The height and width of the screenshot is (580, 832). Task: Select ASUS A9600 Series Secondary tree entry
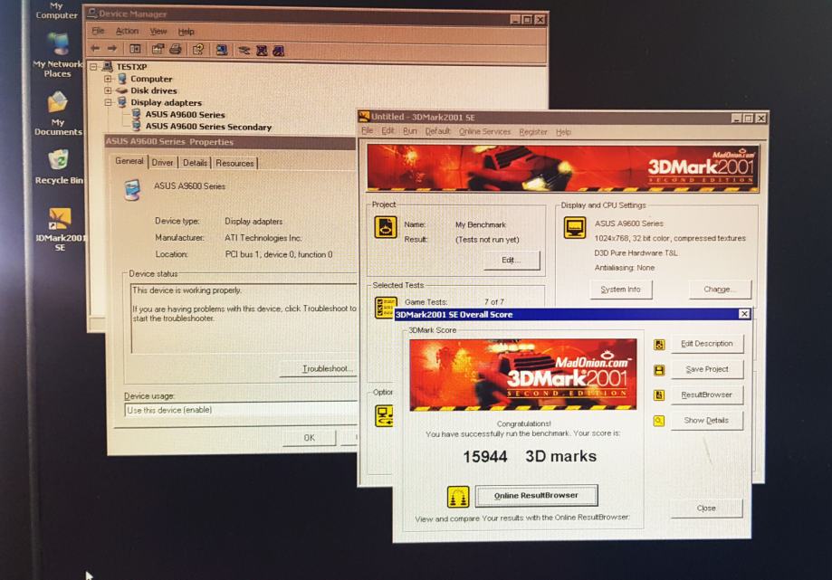(208, 127)
